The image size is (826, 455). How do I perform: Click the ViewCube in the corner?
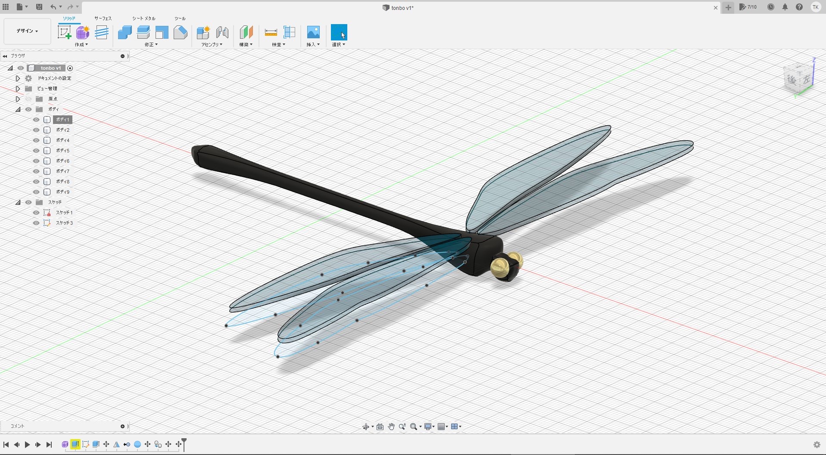point(798,78)
